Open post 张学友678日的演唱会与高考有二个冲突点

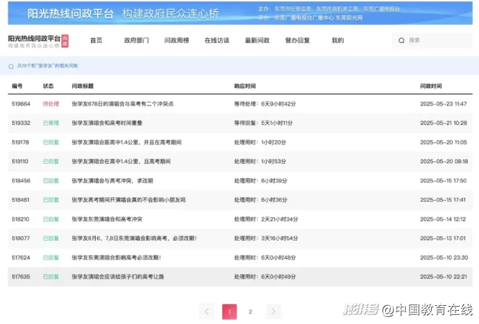pyautogui.click(x=122, y=104)
